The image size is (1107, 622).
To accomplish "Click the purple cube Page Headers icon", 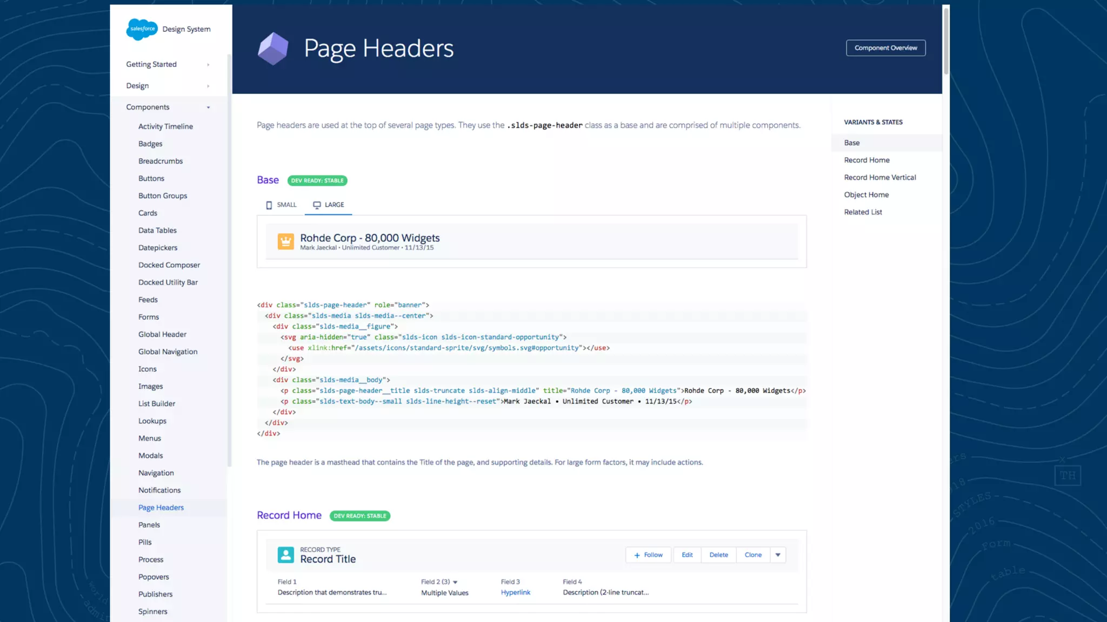I will tap(273, 49).
